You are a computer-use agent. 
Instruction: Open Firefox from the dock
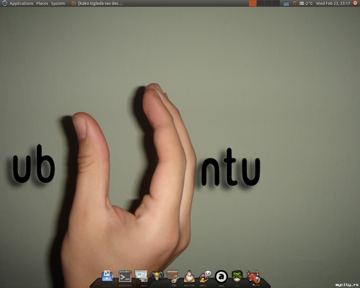click(x=253, y=276)
